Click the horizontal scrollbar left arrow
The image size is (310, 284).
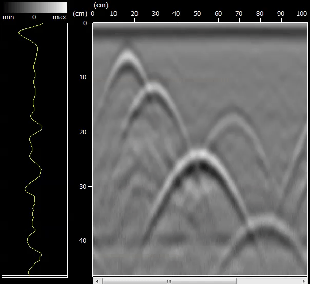[x=97, y=281]
